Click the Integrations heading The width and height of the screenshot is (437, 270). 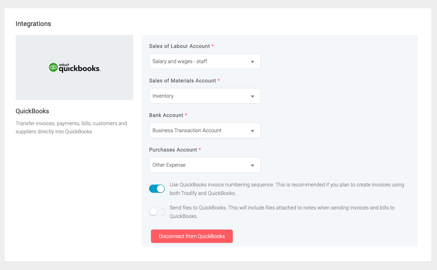[x=33, y=23]
